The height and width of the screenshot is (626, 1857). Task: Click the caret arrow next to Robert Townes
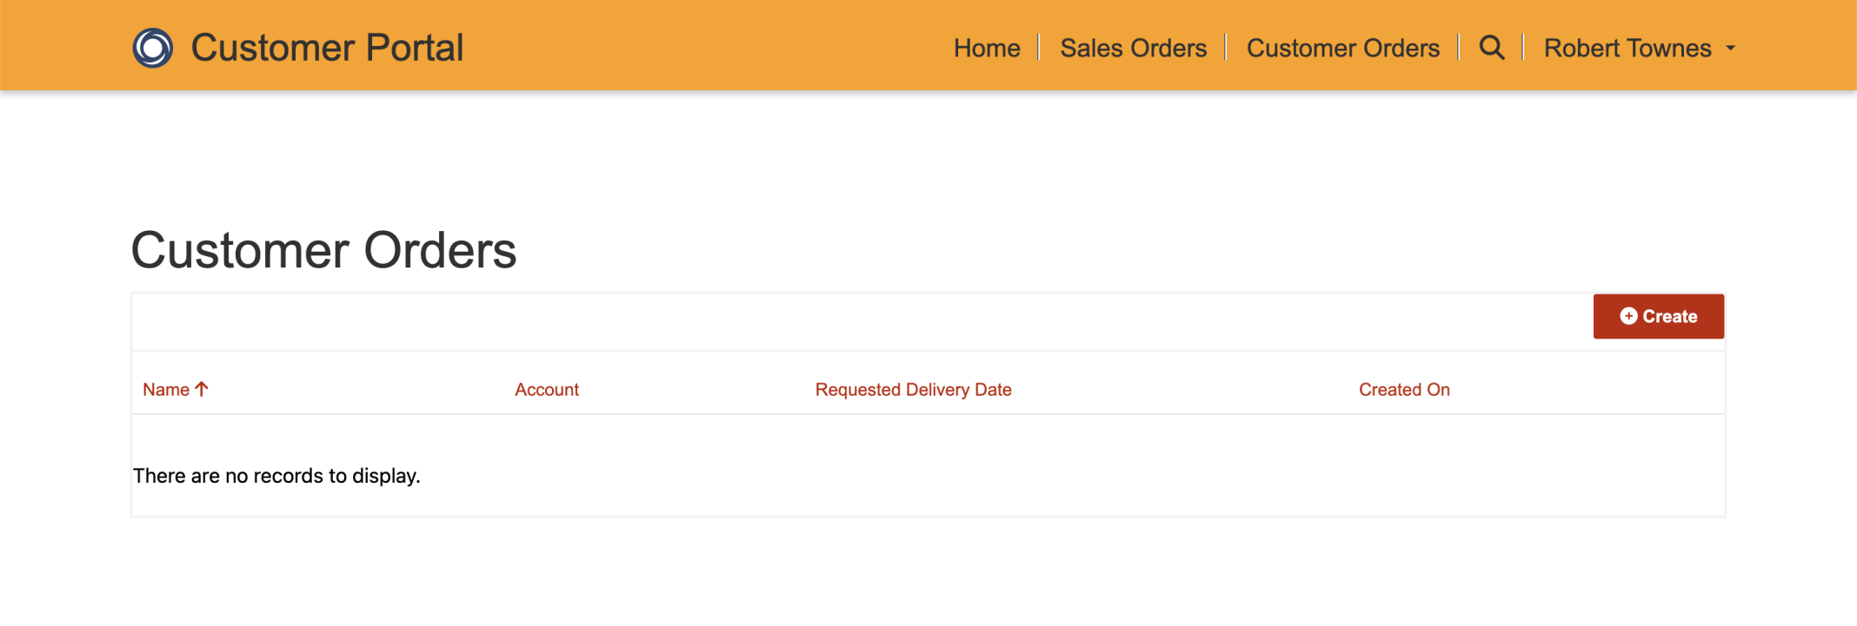tap(1730, 49)
